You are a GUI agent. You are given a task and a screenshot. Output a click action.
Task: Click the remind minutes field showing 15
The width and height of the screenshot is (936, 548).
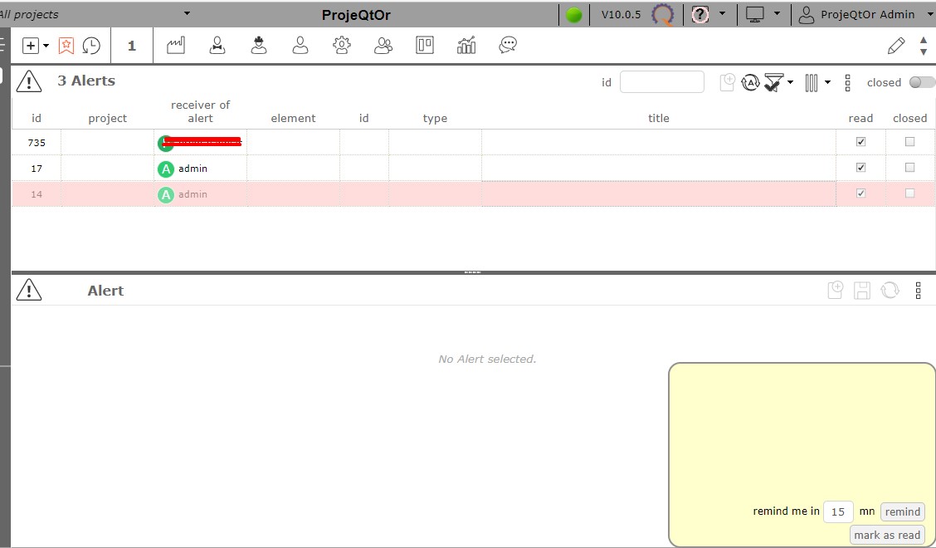tap(838, 511)
